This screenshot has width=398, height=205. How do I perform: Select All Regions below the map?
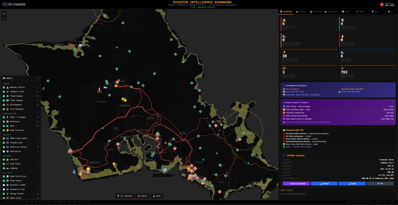[x=125, y=196]
